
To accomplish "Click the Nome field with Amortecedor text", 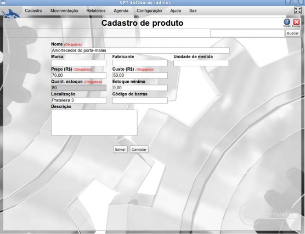I will 140,50.
